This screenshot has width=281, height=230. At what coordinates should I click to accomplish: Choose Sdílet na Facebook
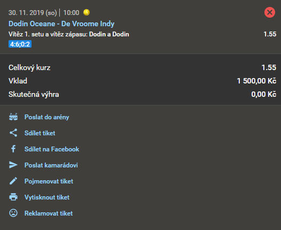click(52, 149)
